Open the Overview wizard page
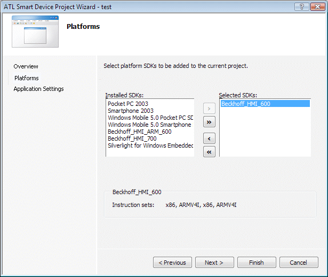 (26, 66)
